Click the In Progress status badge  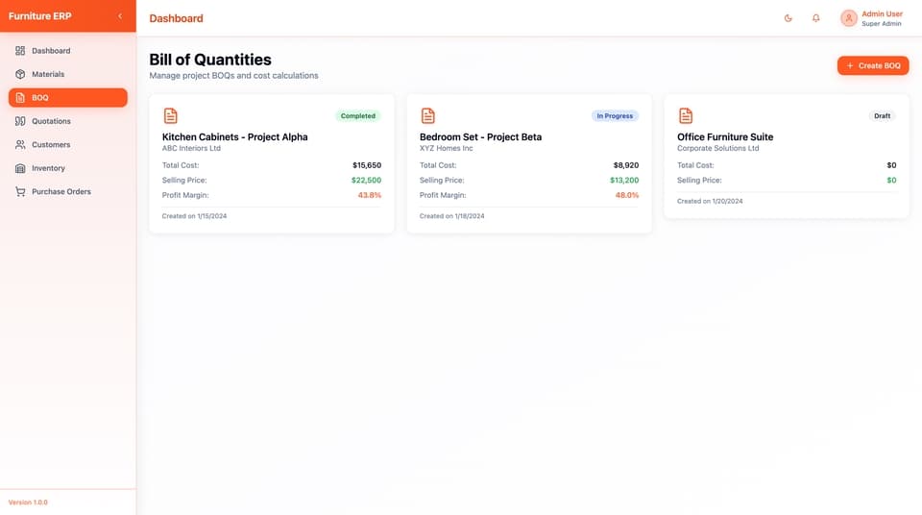pos(615,116)
